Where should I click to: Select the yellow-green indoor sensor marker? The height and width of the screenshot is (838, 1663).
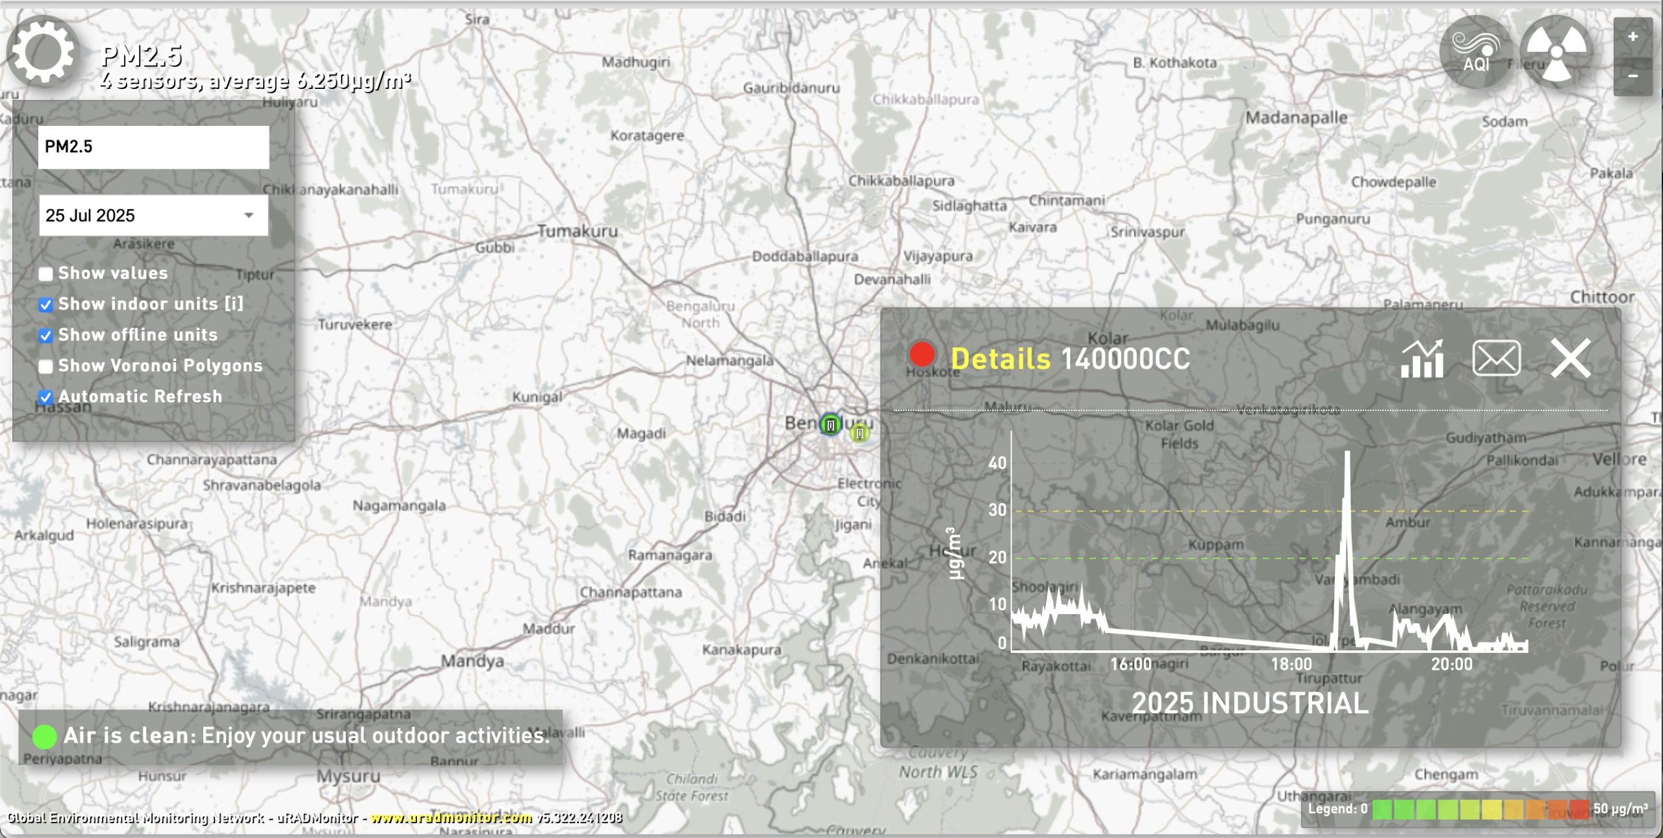coord(859,433)
